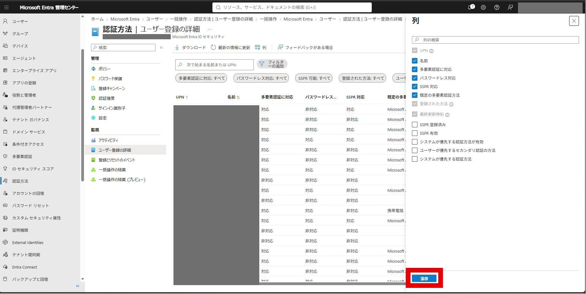Close the 列 panel
Image resolution: width=586 pixels, height=294 pixels.
(574, 21)
